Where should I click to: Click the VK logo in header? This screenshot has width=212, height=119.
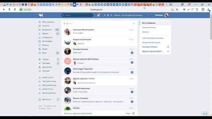coord(41,15)
